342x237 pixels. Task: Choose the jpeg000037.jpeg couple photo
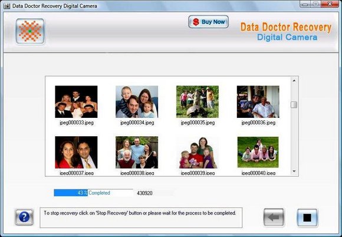[x=76, y=153]
